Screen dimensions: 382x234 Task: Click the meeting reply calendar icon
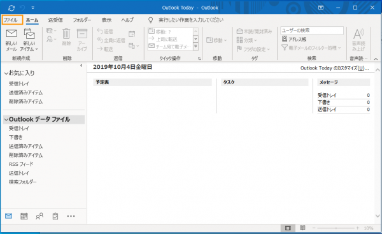[132, 34]
